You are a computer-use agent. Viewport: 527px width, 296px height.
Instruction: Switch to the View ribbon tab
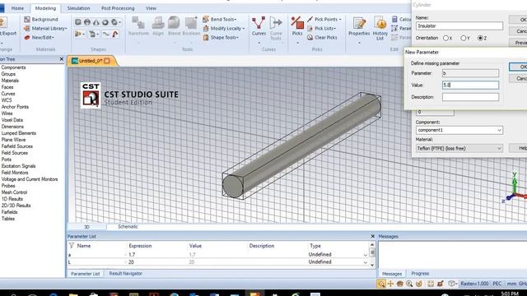pyautogui.click(x=151, y=8)
